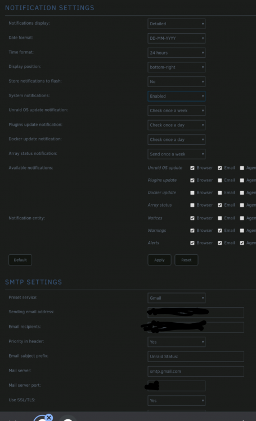Uncheck Browser for Plugins update
Screen dimensions: 256x421
click(x=192, y=180)
